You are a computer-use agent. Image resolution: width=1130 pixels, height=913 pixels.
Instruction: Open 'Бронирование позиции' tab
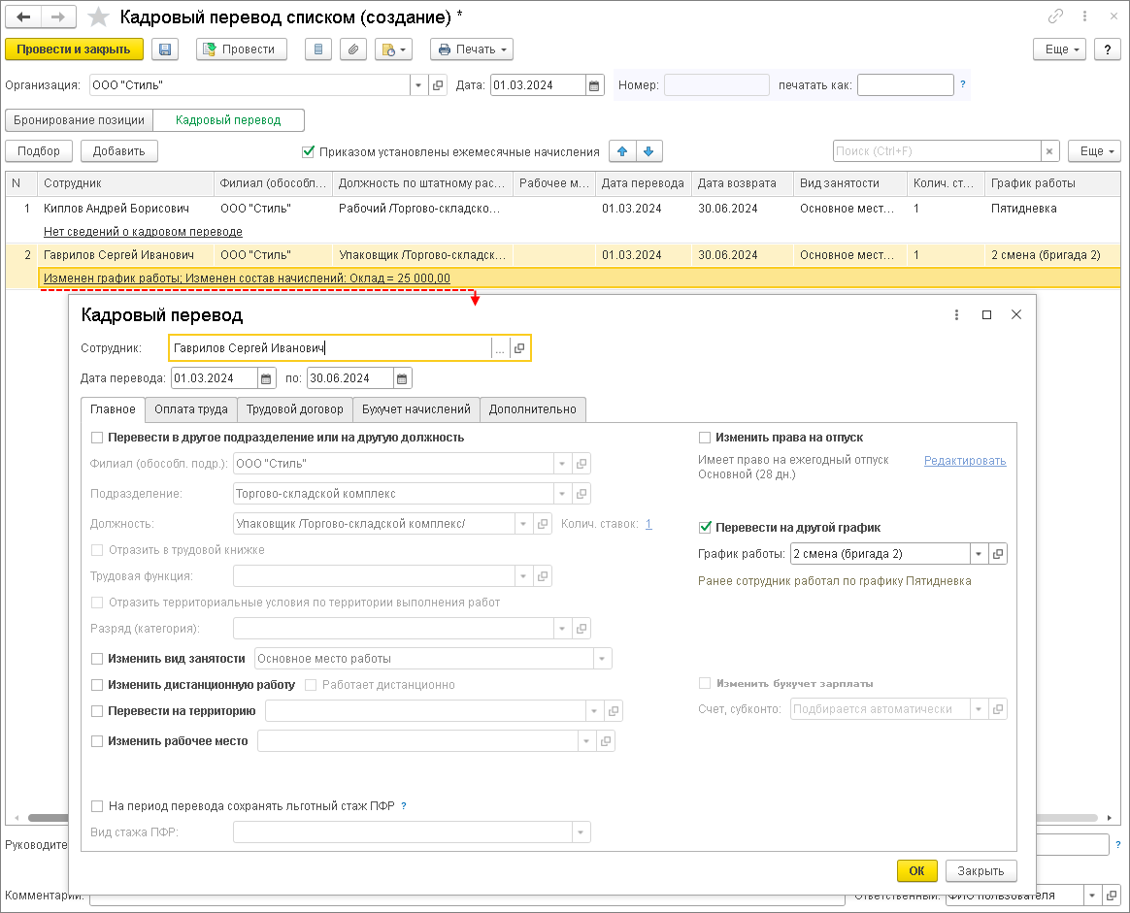tap(79, 120)
